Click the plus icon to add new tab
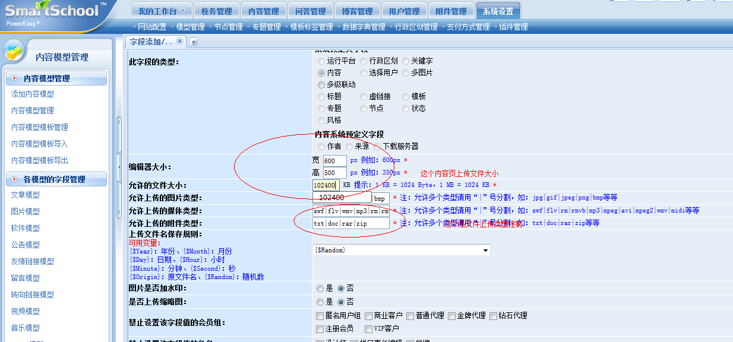 coord(193,42)
